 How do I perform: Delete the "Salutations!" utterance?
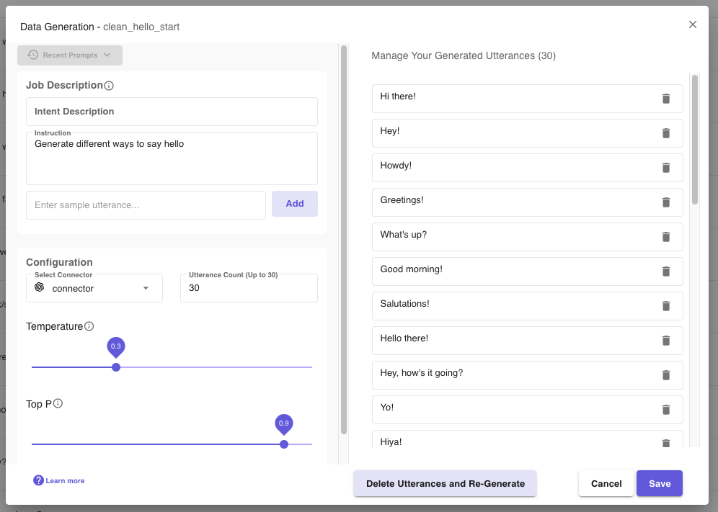click(666, 305)
